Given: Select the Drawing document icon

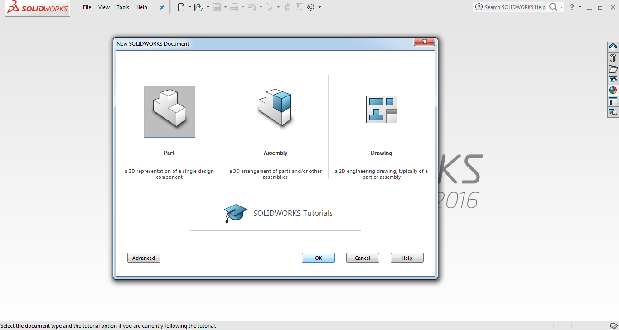Looking at the screenshot, I should point(382,109).
